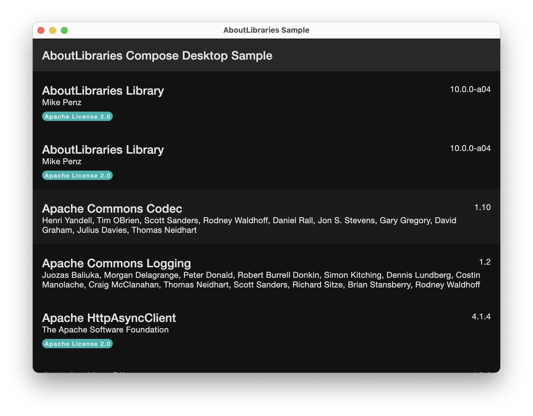Click version 10.0.0-a04 of the first library
The height and width of the screenshot is (416, 533).
[470, 89]
